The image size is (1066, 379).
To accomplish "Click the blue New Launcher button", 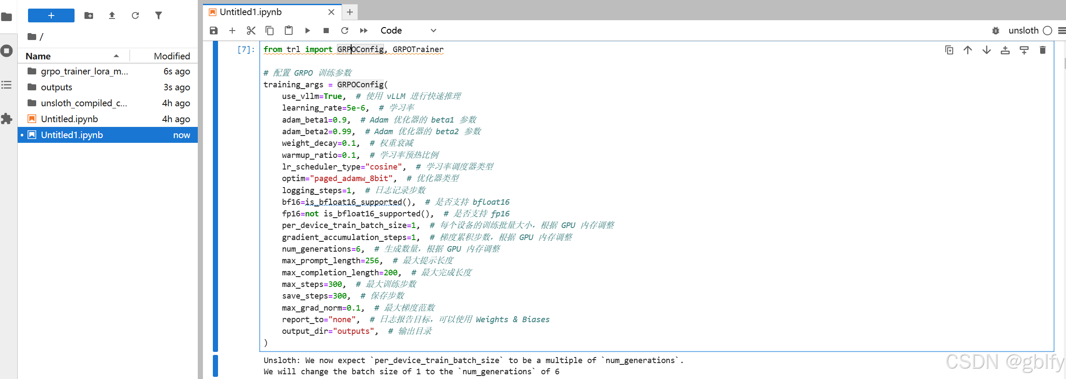I will coord(51,15).
